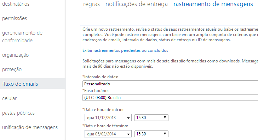Select fluxo de emails in sidebar

point(20,84)
